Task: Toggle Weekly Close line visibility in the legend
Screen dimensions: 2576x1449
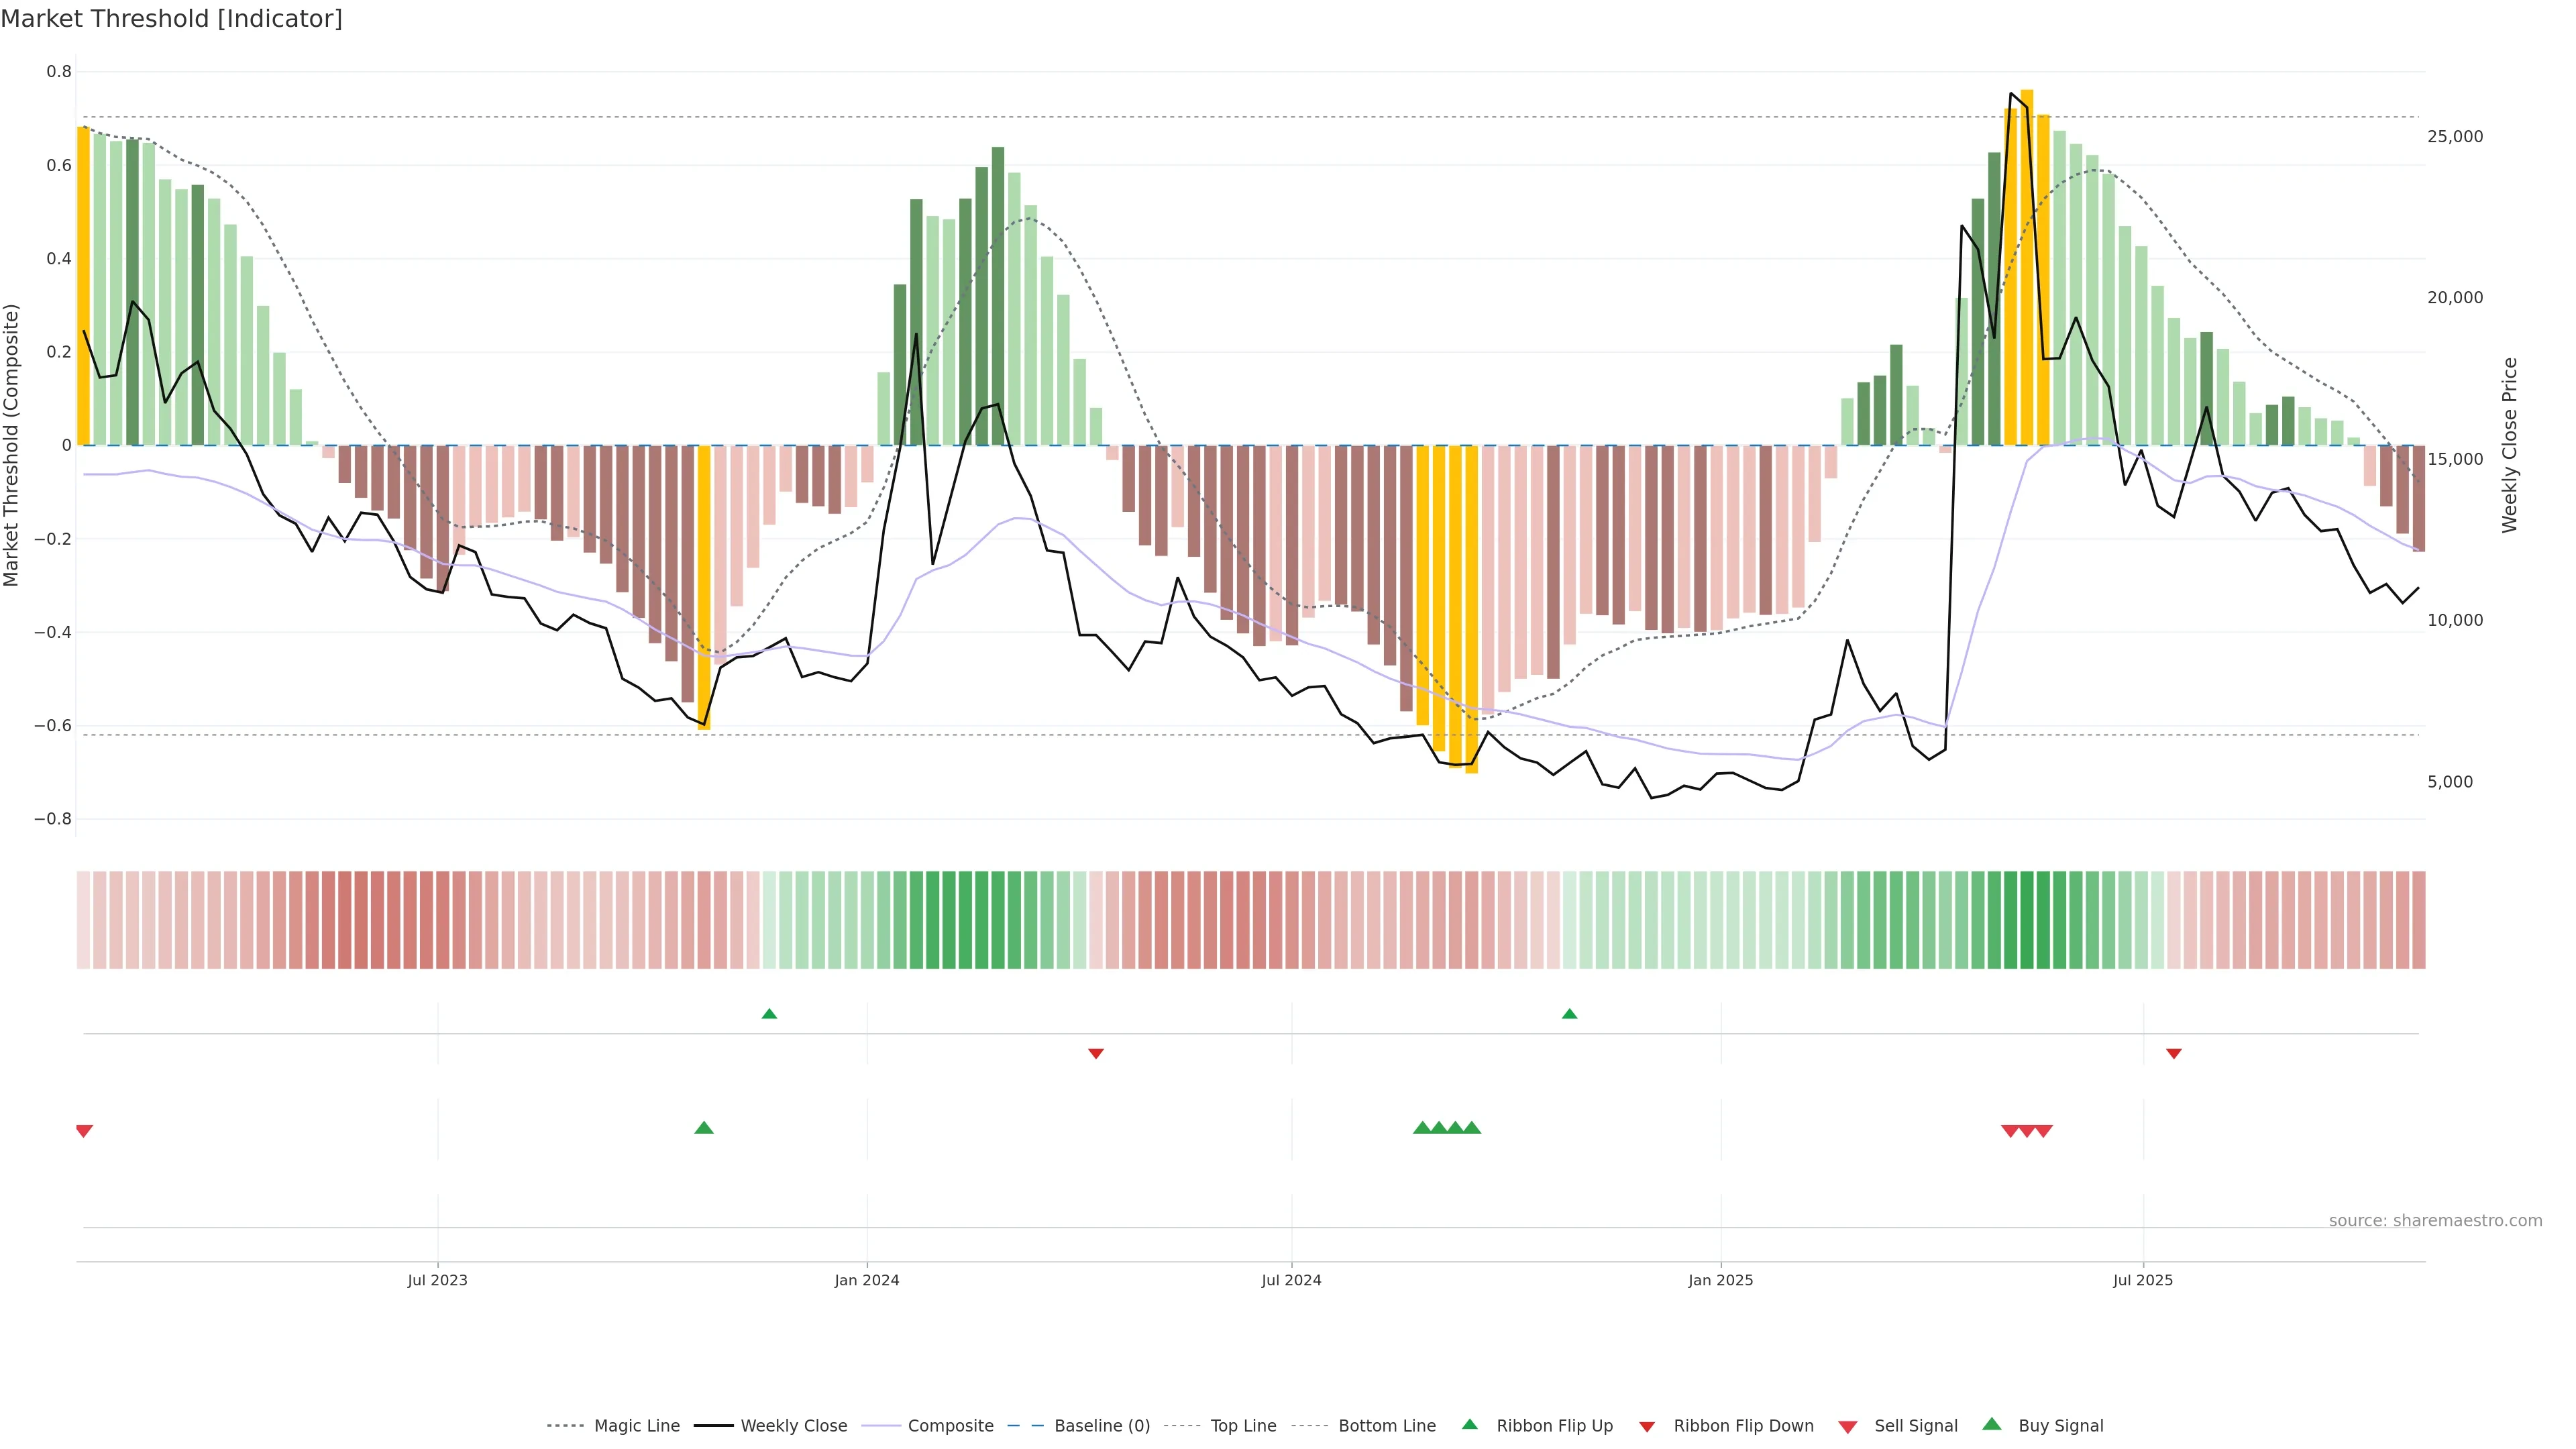Action: 793,1426
